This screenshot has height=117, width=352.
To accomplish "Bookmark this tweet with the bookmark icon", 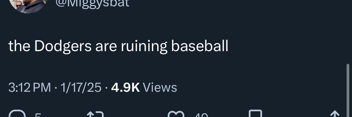I will 255,113.
